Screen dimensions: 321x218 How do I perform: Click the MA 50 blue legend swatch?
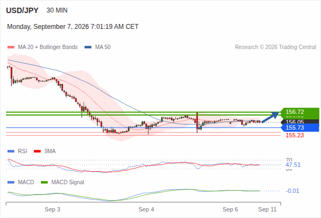(x=88, y=47)
